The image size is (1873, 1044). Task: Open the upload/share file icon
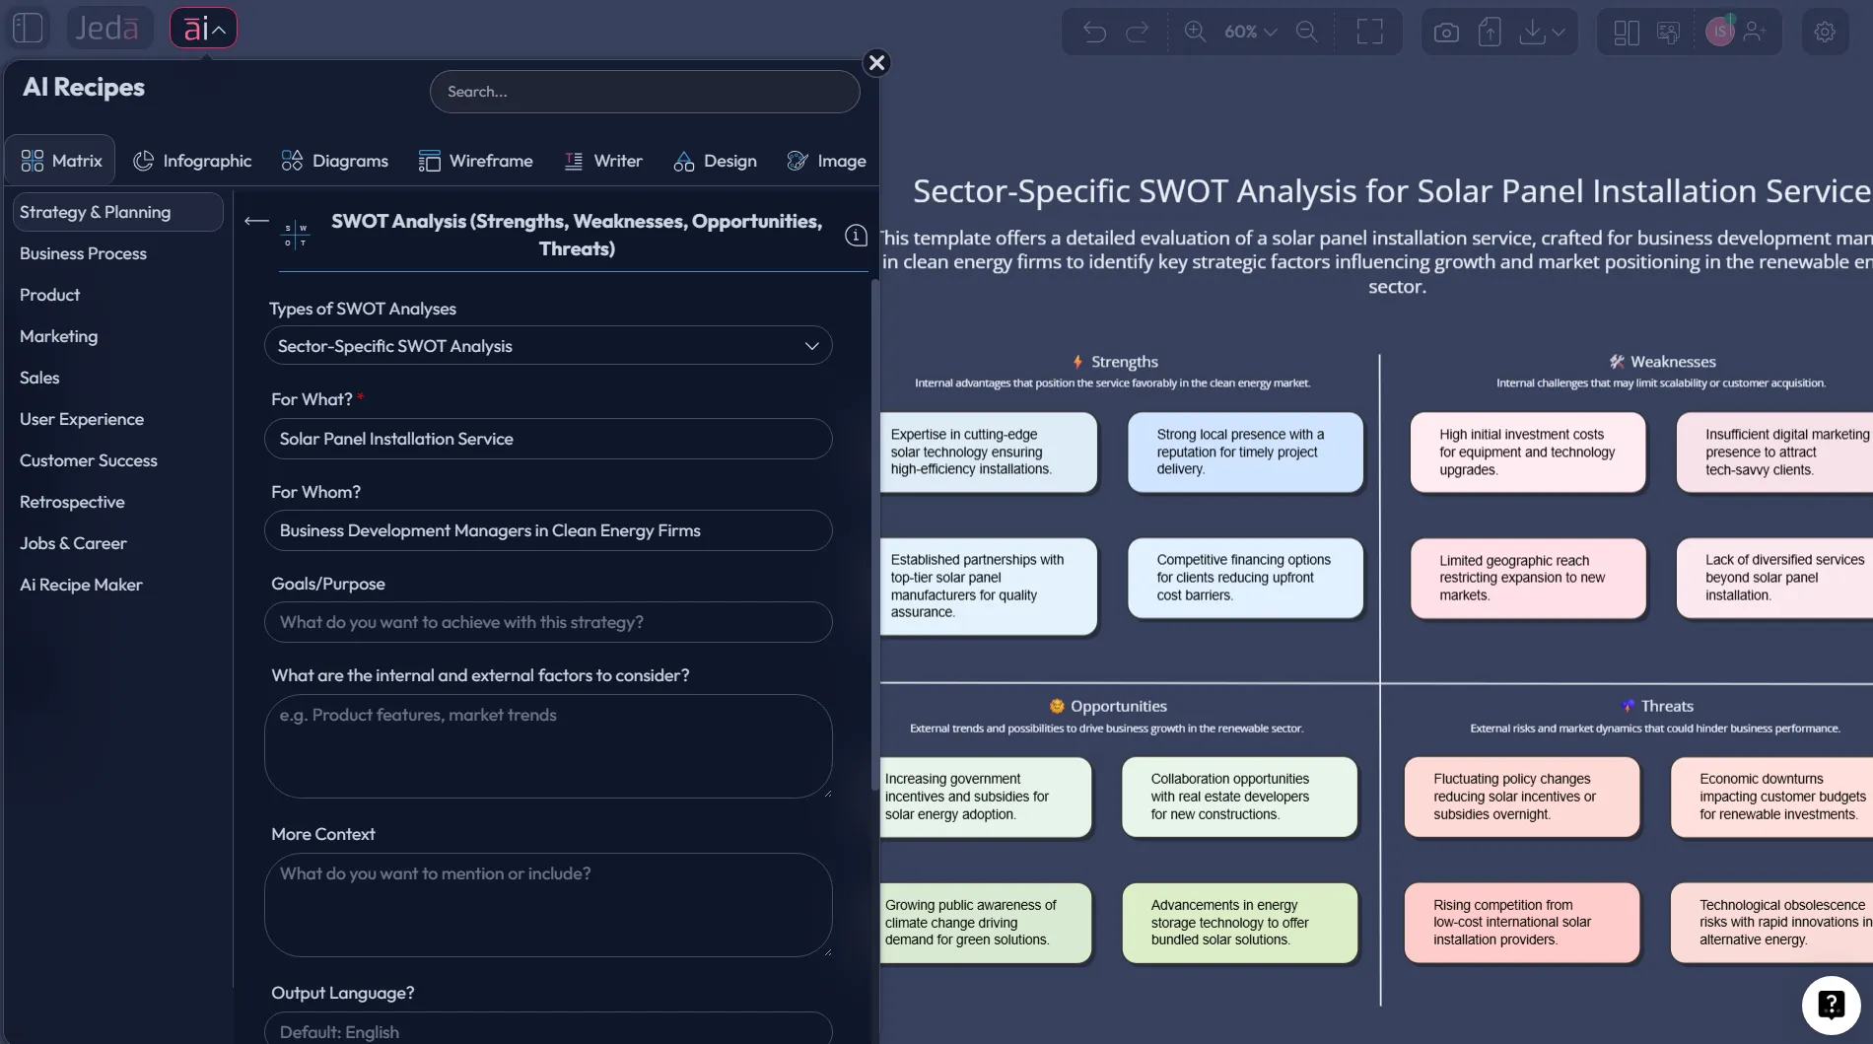[1489, 31]
